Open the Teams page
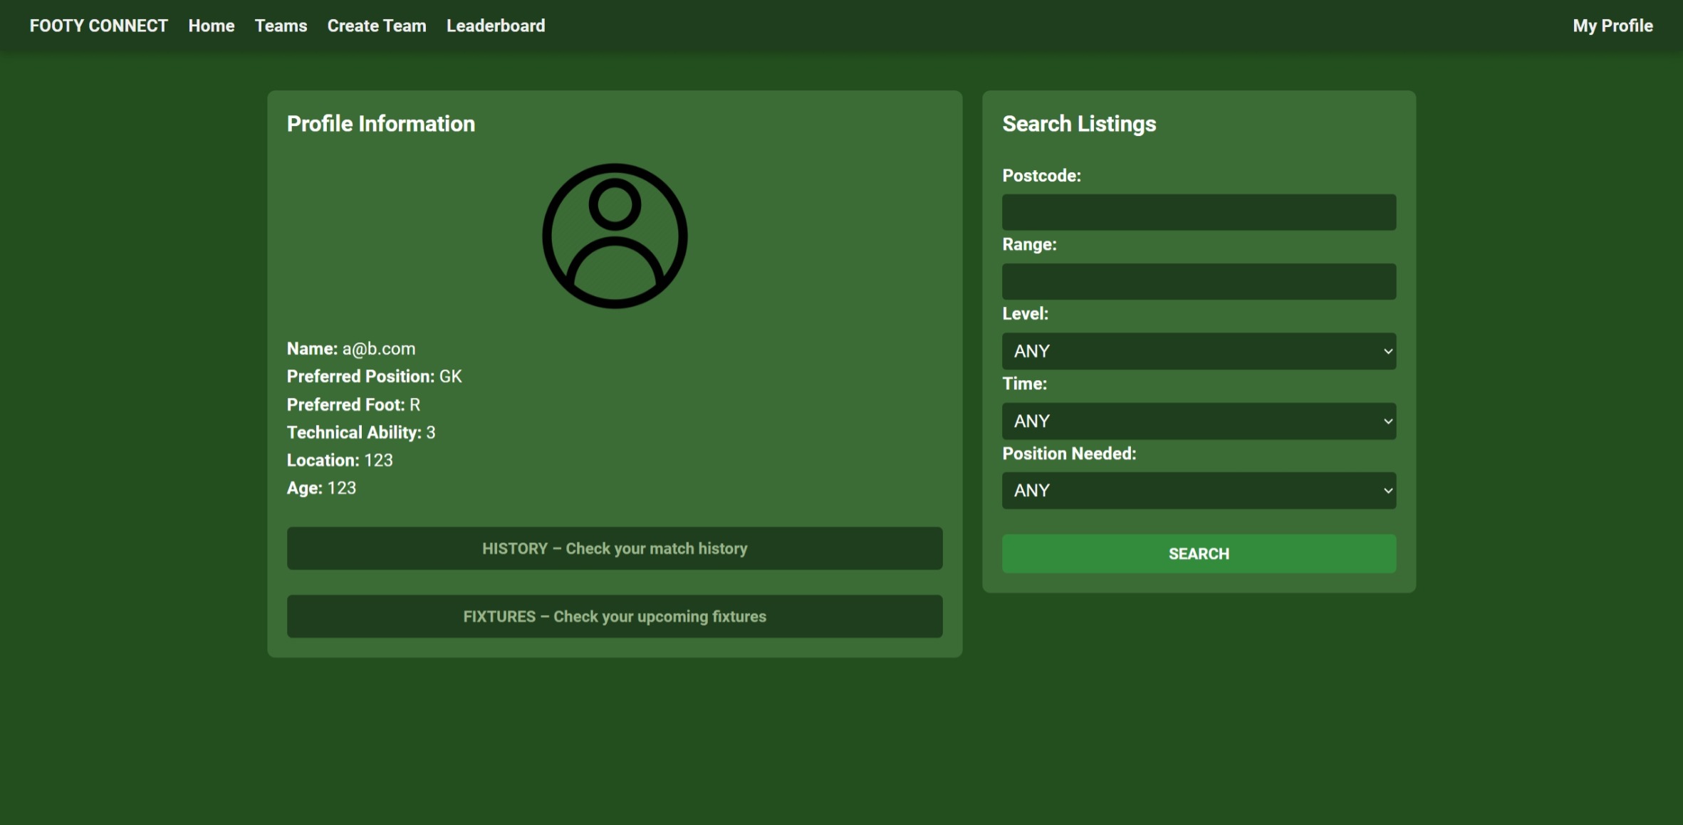This screenshot has width=1683, height=825. point(281,26)
